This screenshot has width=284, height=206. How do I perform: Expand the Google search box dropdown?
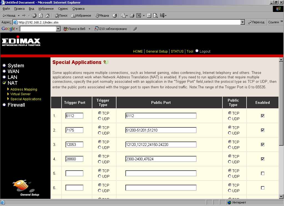click(58, 29)
